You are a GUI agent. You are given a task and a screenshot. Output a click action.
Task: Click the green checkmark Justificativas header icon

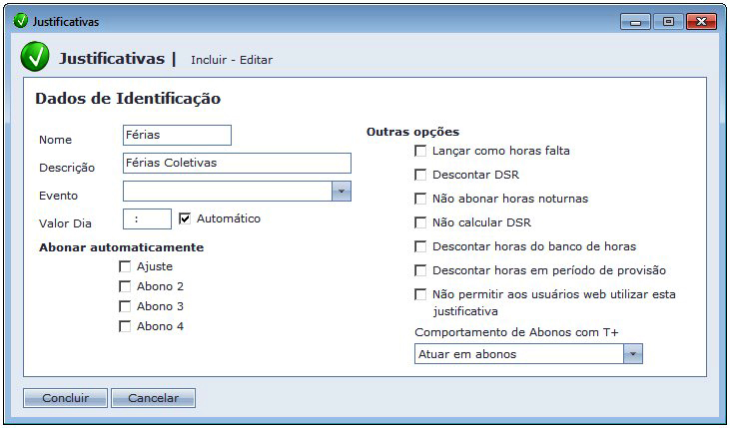tap(35, 58)
